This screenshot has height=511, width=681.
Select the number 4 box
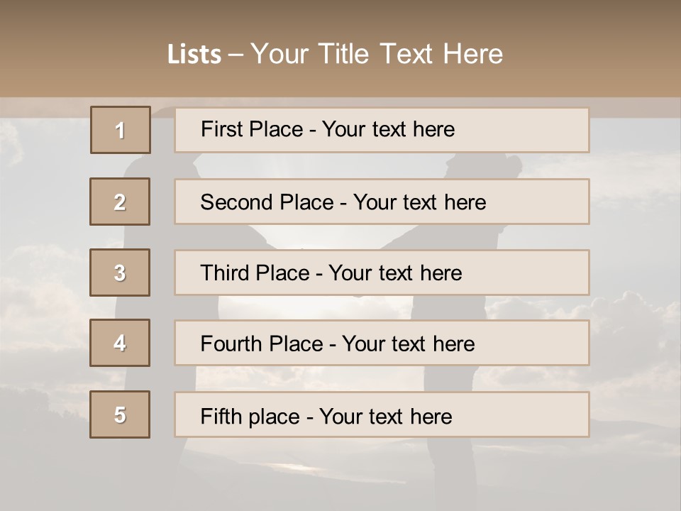(x=120, y=343)
